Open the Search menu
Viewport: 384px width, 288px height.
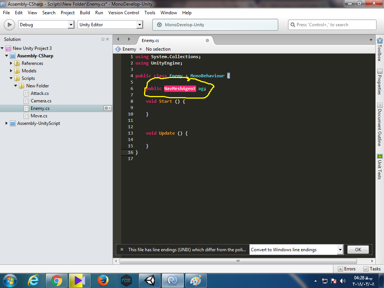point(49,13)
